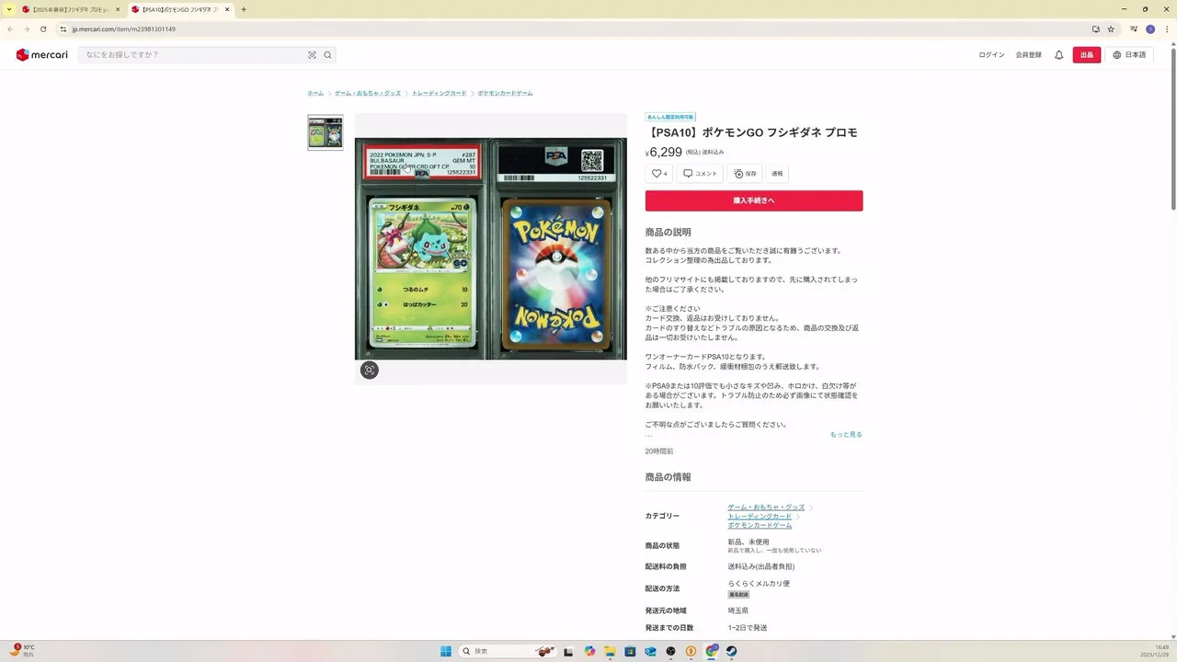Open breadcrumb ゲーム・おもちゃ・グッズ

(368, 93)
